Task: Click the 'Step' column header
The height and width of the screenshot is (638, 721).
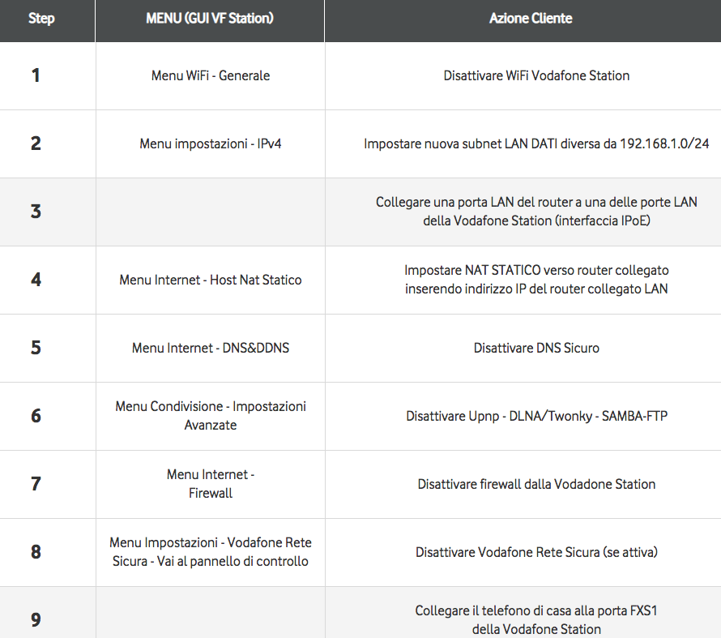Action: pos(41,19)
